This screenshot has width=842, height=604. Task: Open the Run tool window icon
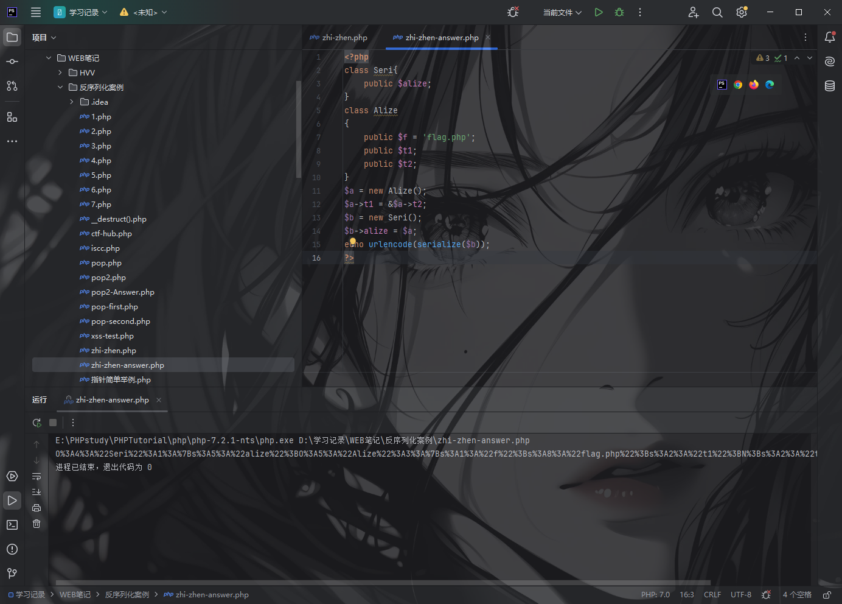point(12,500)
